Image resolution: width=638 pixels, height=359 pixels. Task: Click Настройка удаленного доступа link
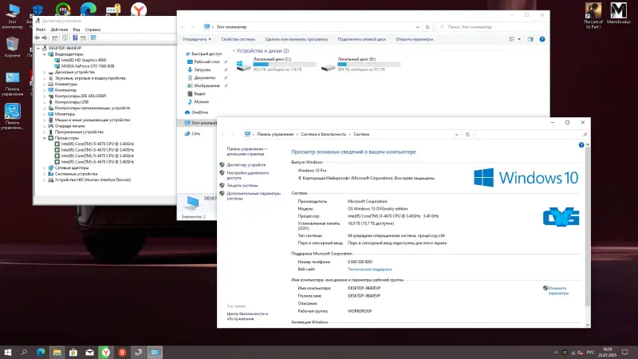pos(247,176)
